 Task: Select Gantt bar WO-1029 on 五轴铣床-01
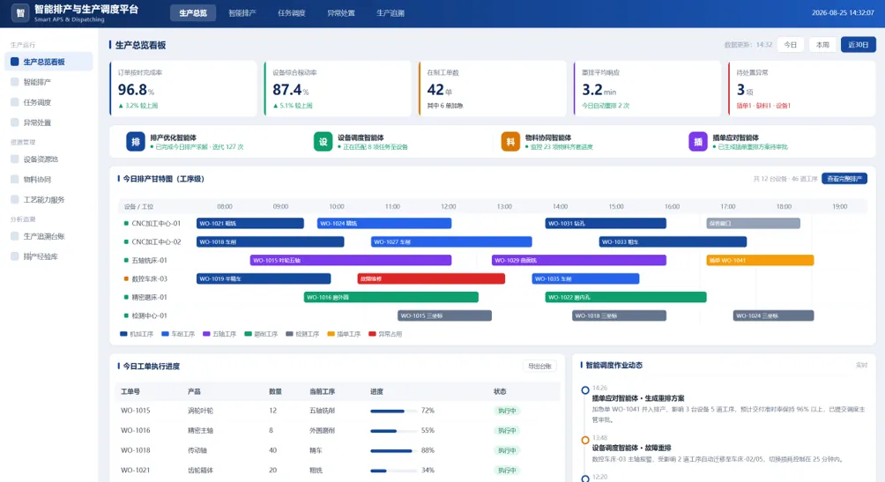click(x=579, y=260)
